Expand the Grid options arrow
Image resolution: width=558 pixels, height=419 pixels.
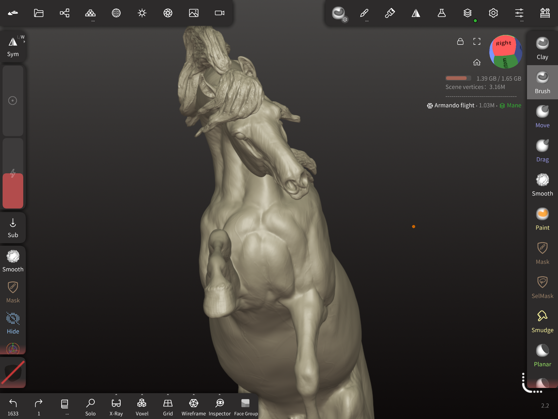tap(168, 395)
